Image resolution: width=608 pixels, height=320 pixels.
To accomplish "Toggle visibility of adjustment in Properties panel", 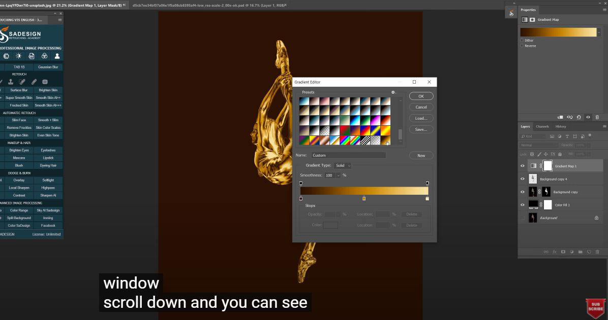I will click(x=588, y=117).
